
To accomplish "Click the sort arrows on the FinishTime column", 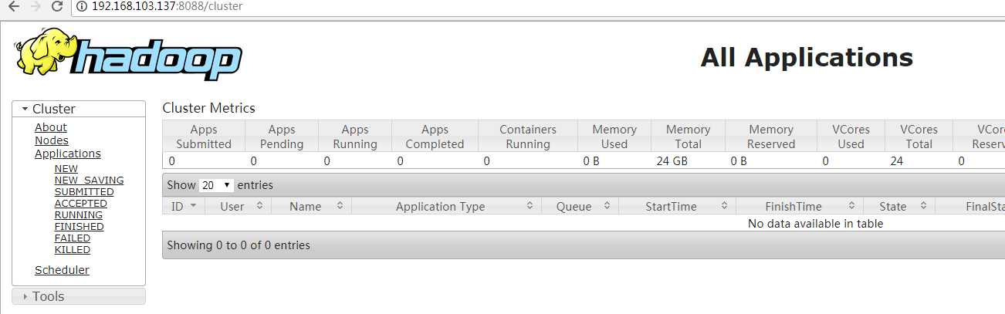I will [851, 206].
